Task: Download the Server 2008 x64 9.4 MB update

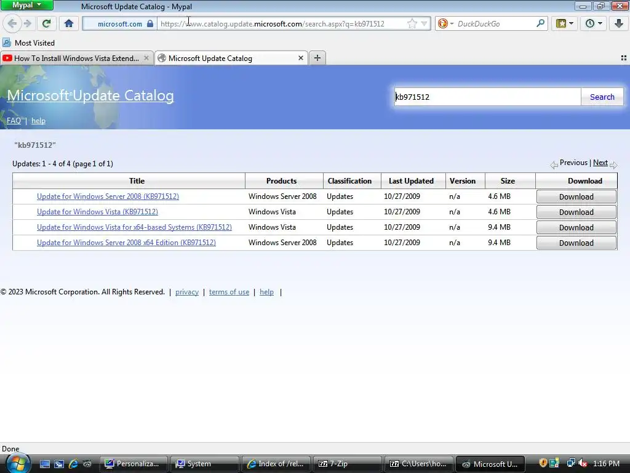Action: coord(576,243)
